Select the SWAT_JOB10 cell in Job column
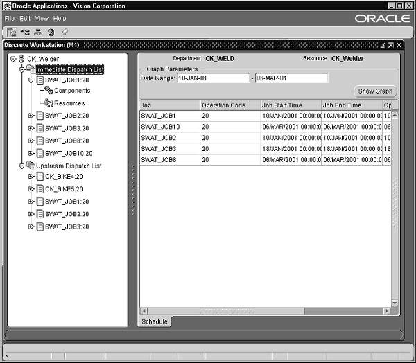 click(170, 127)
